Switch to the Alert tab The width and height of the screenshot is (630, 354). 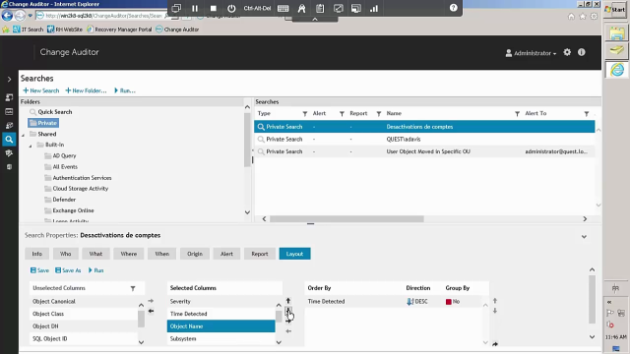click(226, 254)
